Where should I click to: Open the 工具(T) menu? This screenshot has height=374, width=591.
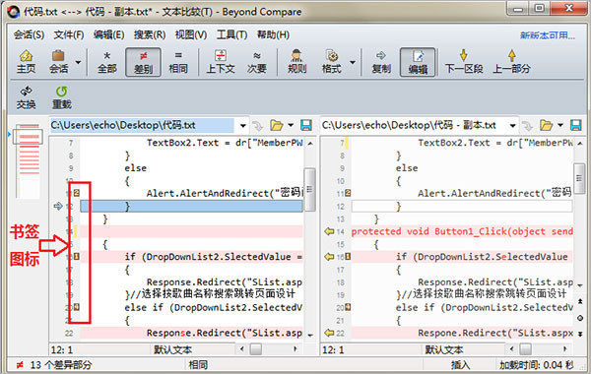[x=231, y=35]
